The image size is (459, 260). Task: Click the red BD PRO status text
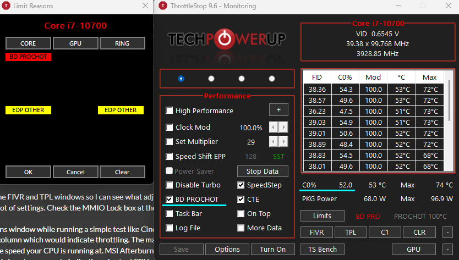pos(368,217)
